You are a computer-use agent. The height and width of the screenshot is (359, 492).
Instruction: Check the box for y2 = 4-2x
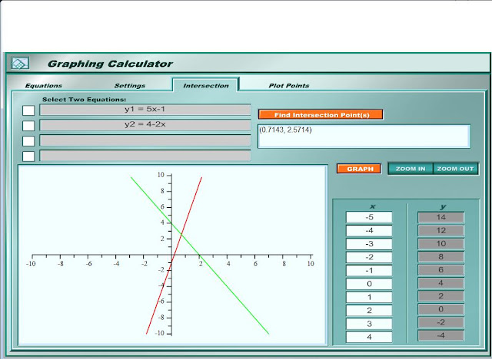(x=28, y=126)
